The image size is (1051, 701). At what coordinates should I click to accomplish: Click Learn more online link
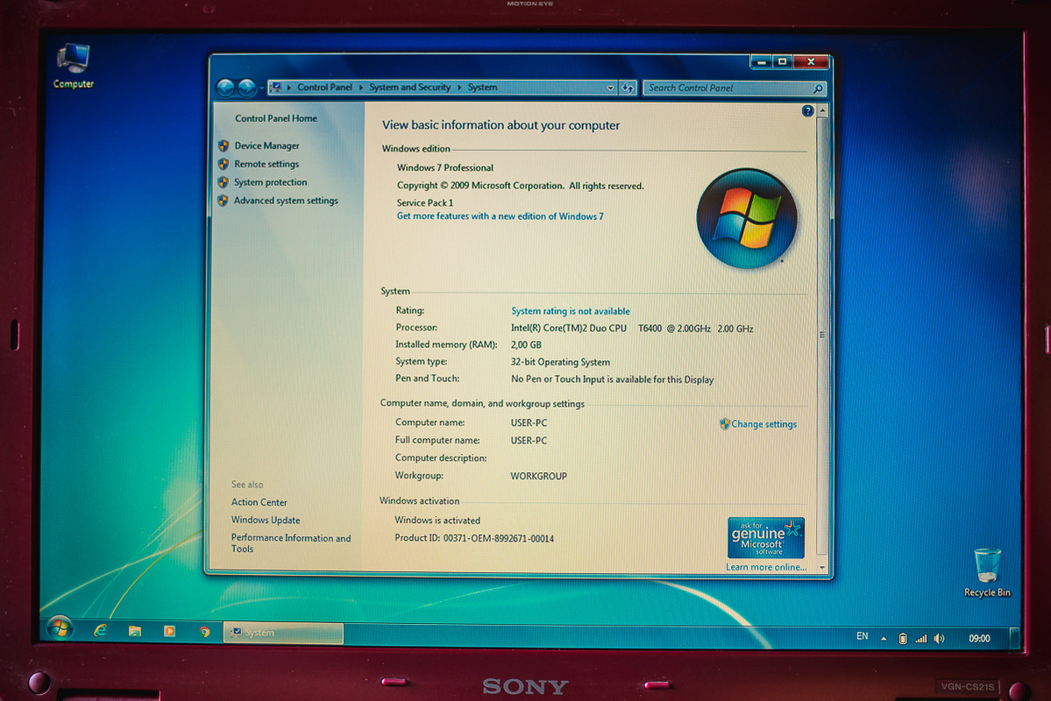766,567
